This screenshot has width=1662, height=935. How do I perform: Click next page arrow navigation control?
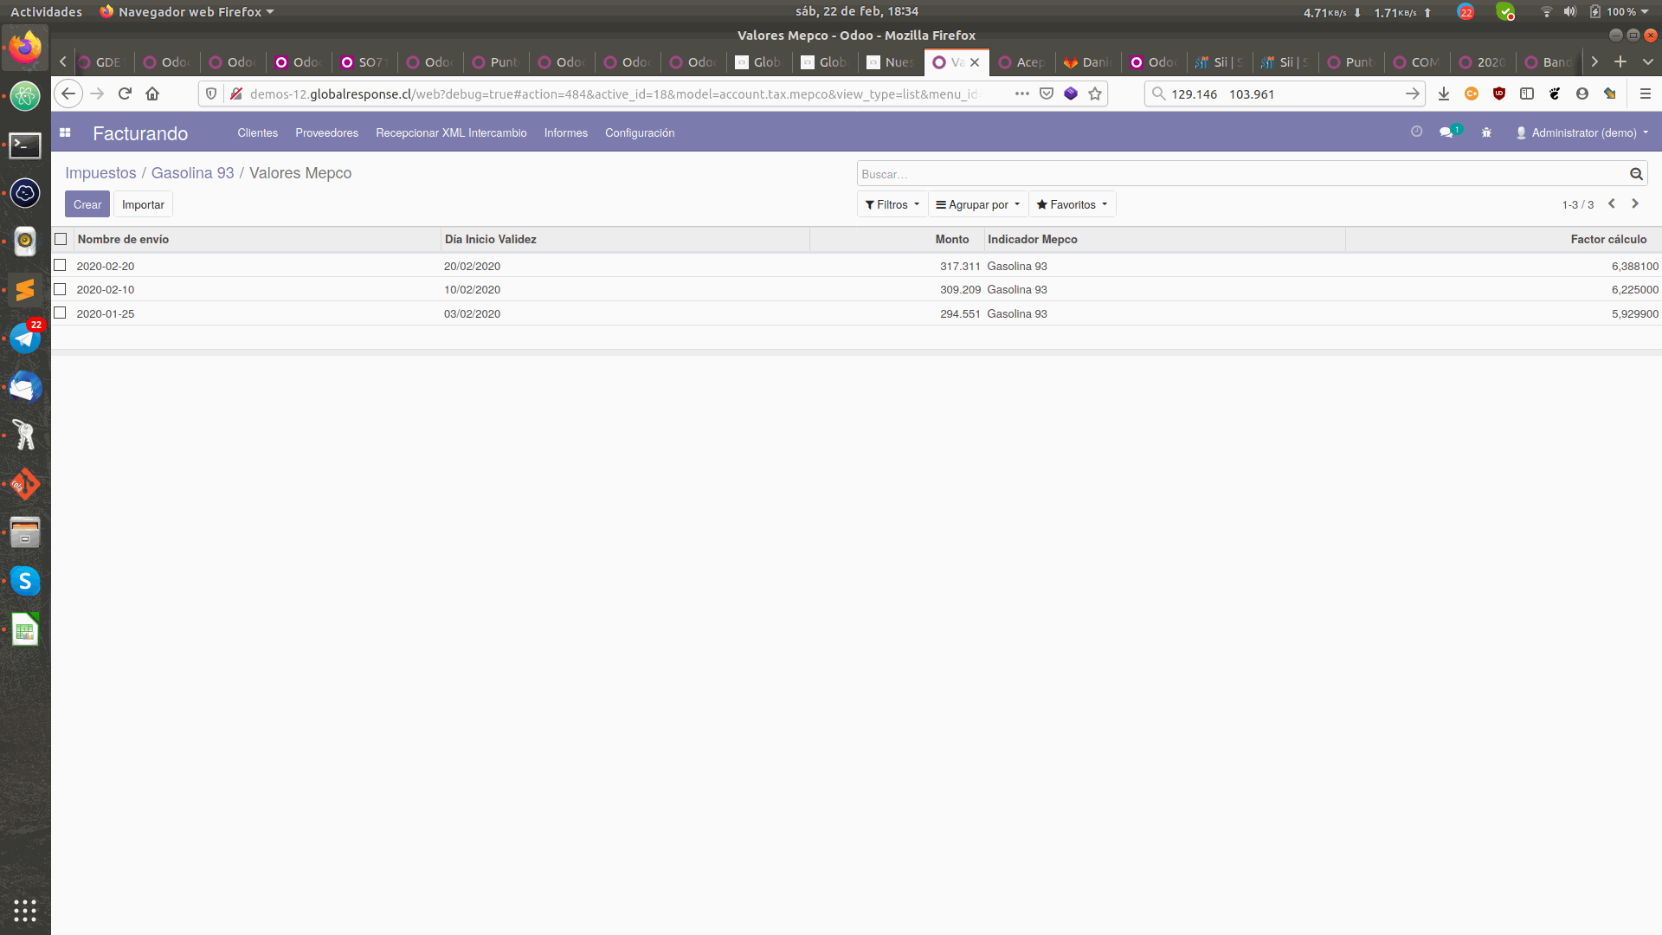coord(1634,203)
